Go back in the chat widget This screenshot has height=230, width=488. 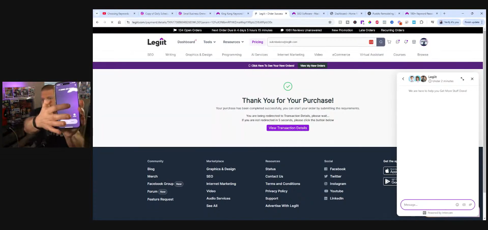pyautogui.click(x=403, y=79)
